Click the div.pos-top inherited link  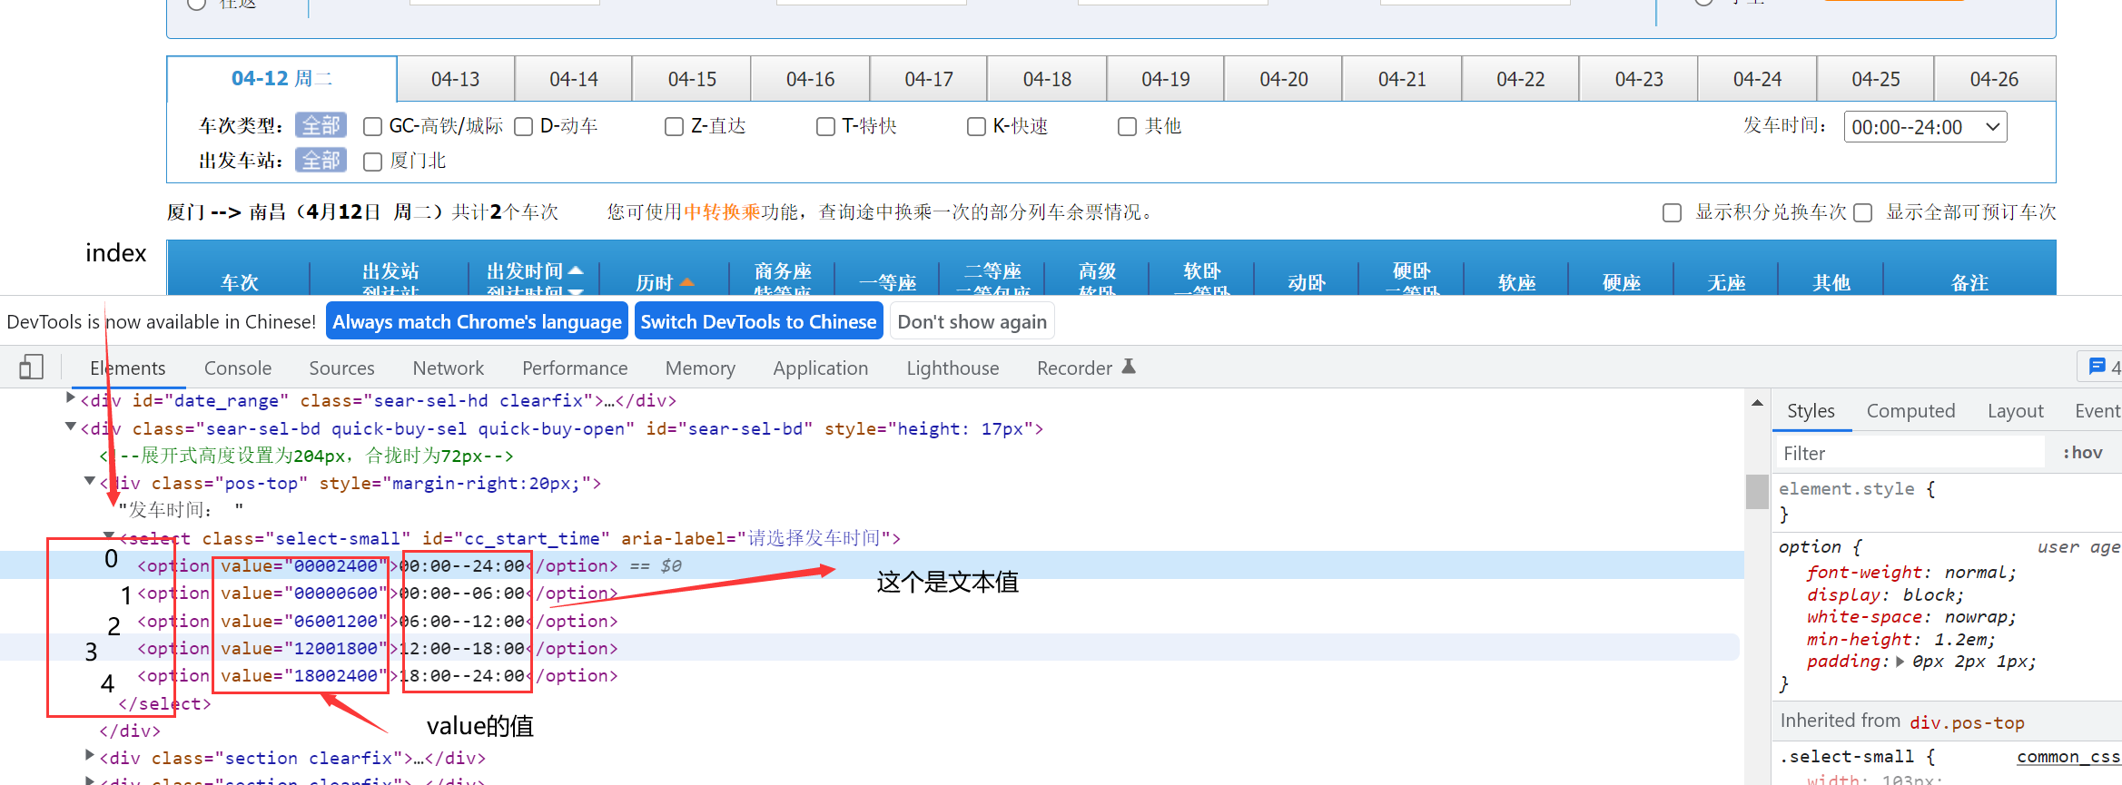click(1967, 722)
